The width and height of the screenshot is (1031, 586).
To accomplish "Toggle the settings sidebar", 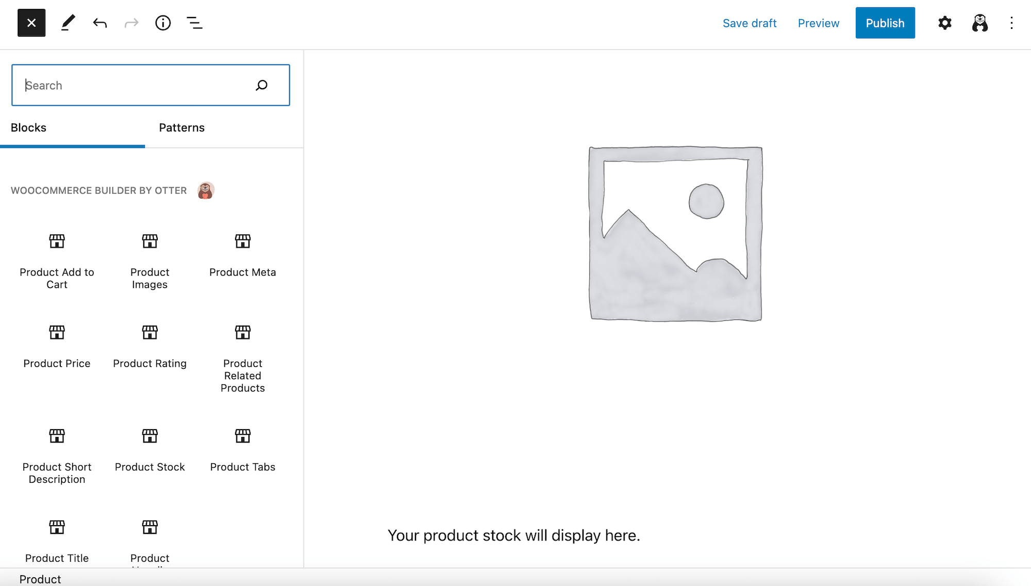I will click(x=944, y=23).
